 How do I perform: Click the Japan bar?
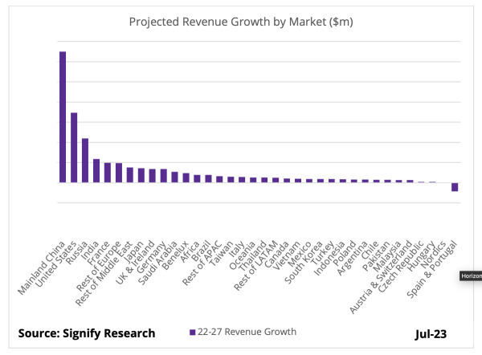[141, 175]
